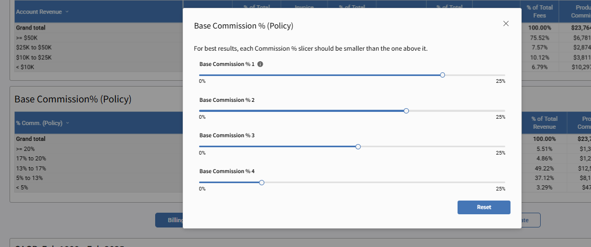Viewport: 591px width, 247px height.
Task: Choose the "13% to 17%" commission row
Action: [x=31, y=168]
